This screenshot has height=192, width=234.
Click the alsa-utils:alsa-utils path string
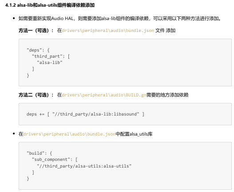tap(84, 166)
